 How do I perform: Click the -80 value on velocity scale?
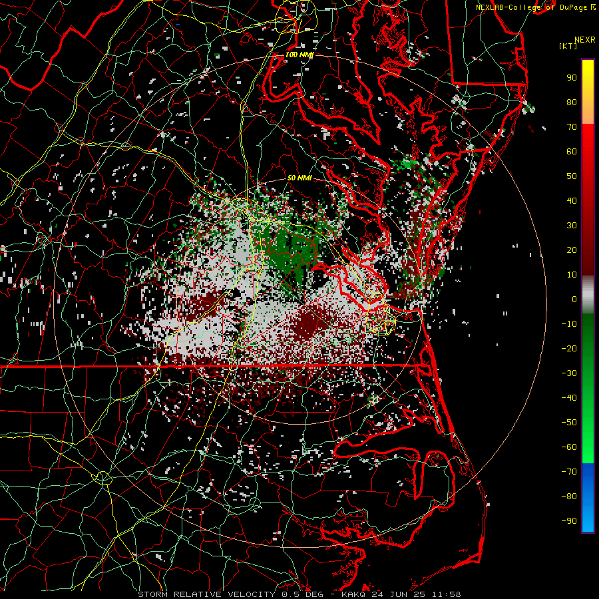569,497
